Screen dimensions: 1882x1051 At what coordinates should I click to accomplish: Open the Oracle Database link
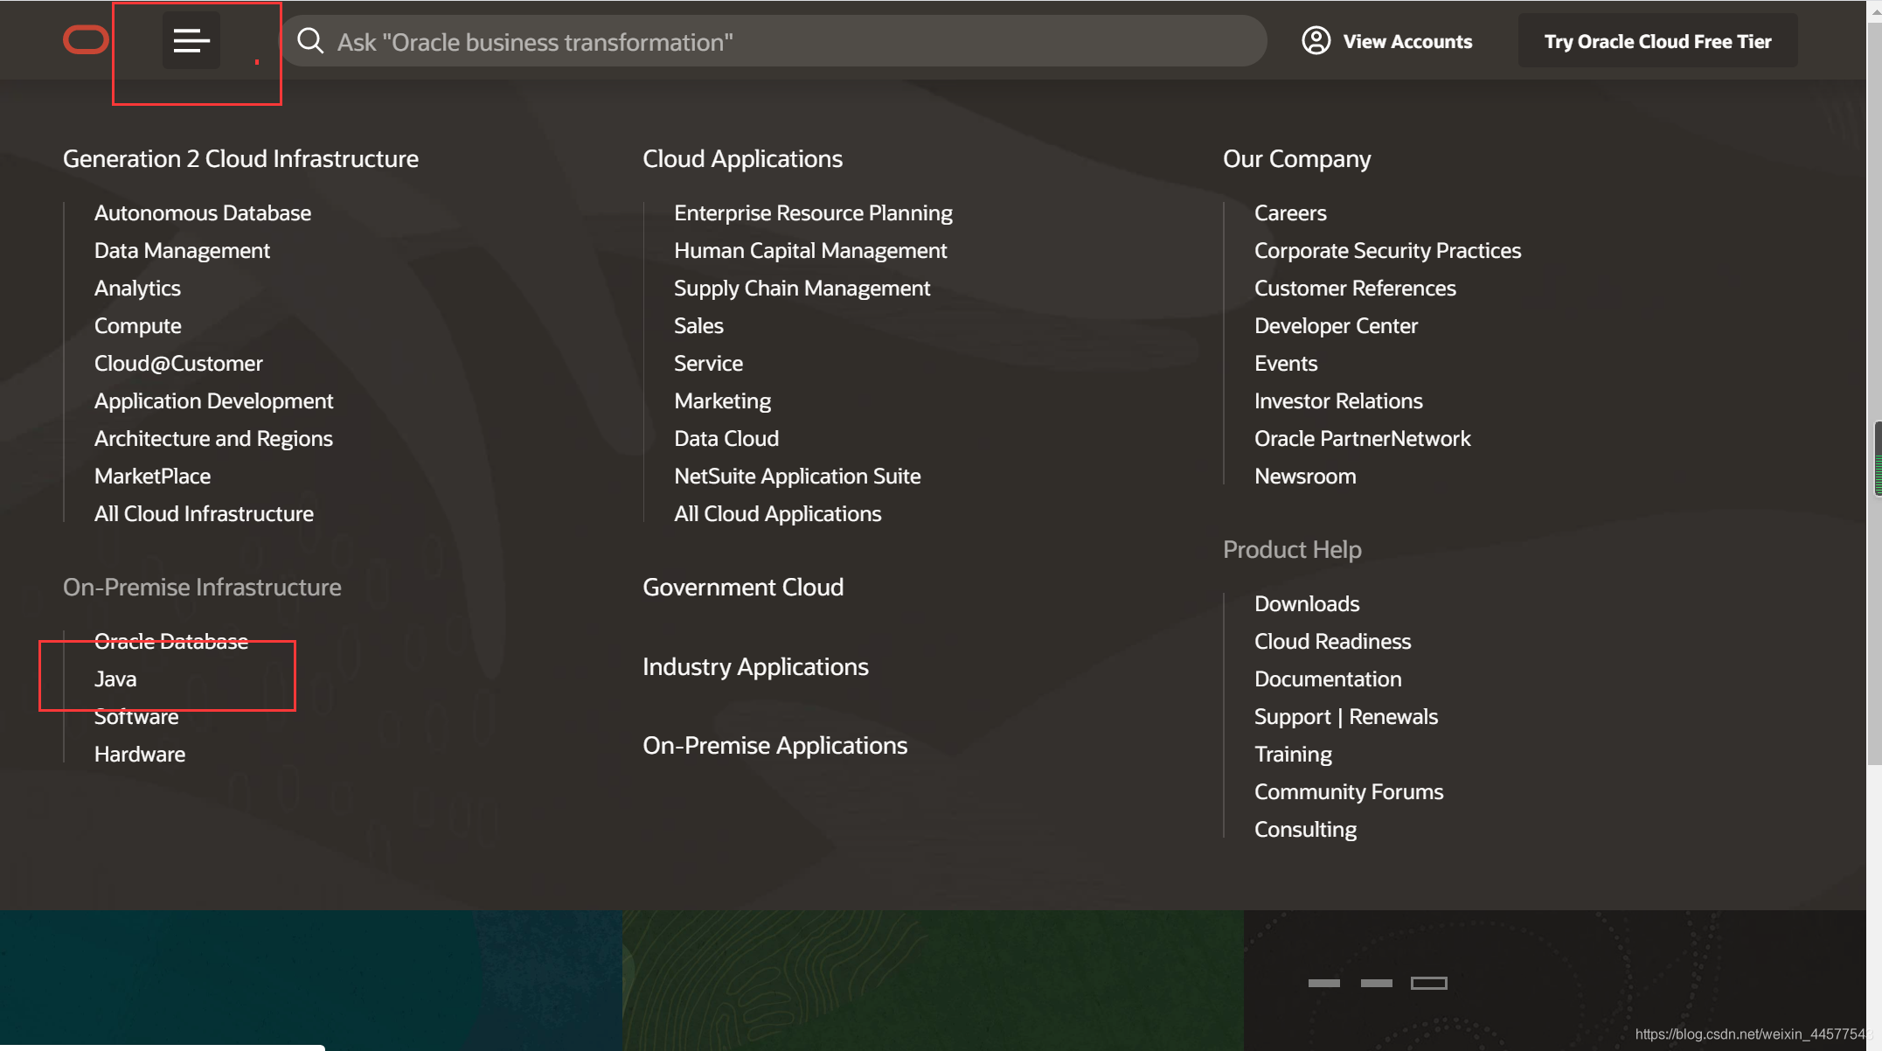170,641
